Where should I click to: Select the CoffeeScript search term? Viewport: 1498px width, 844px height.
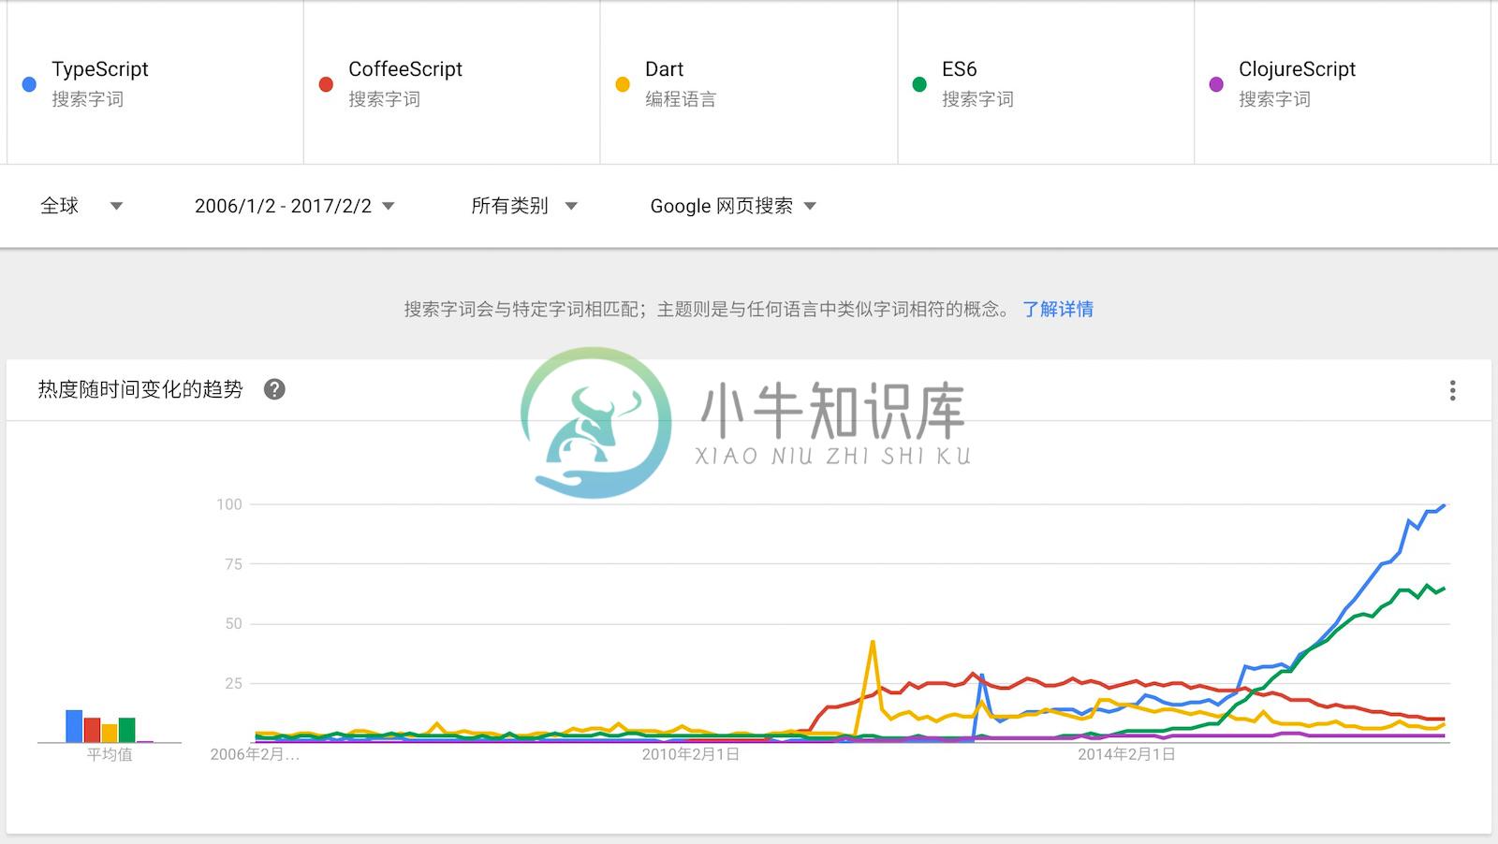click(x=452, y=82)
